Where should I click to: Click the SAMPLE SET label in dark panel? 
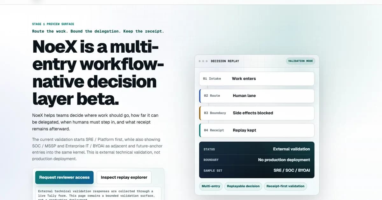[213, 171]
